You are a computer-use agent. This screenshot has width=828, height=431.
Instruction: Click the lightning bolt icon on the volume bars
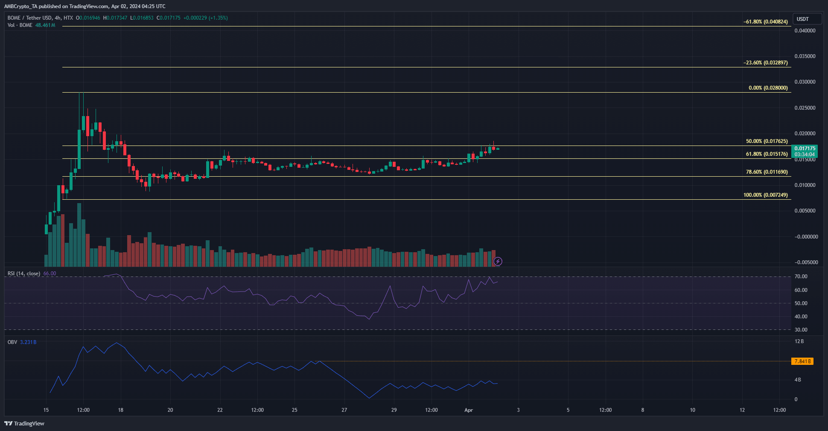coord(498,261)
